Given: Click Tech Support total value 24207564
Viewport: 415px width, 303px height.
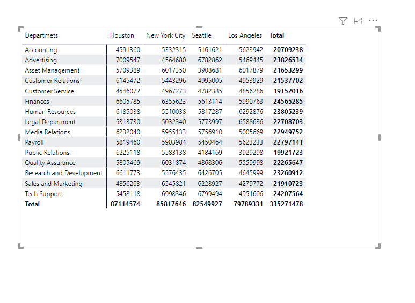Looking at the screenshot, I should coord(288,194).
